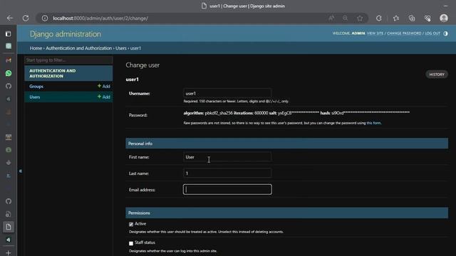This screenshot has width=456, height=256.
Task: Click the Personal info section header
Action: tap(286, 144)
